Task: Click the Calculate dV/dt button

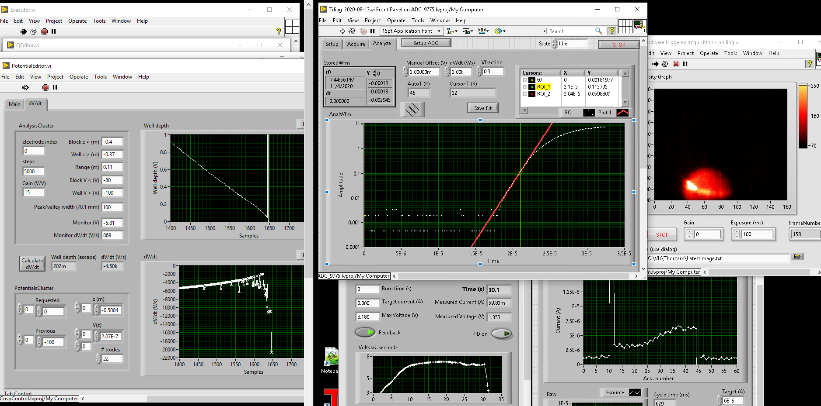Action: click(x=32, y=264)
